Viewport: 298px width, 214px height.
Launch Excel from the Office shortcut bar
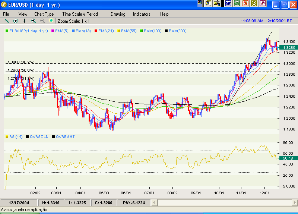point(237,4)
